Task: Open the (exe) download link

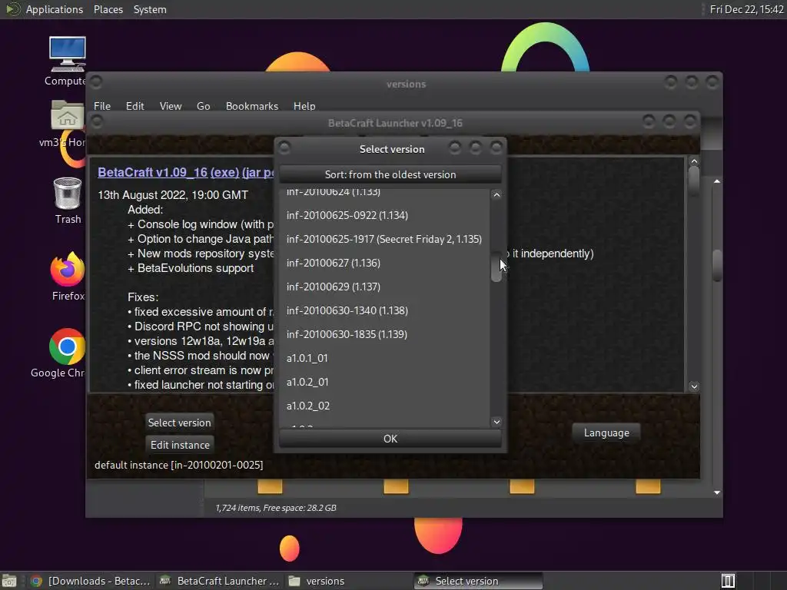Action: (x=224, y=172)
